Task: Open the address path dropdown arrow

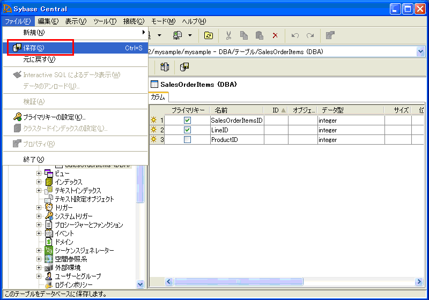Action: (420, 51)
